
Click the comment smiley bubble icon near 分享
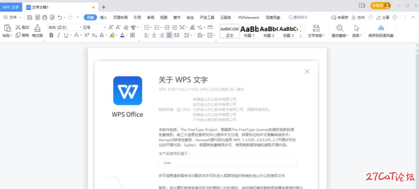coord(371,17)
